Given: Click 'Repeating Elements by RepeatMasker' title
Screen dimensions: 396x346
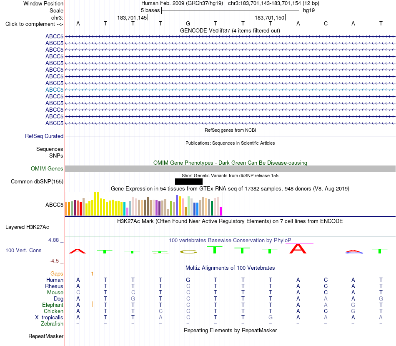Looking at the screenshot, I should (230, 330).
